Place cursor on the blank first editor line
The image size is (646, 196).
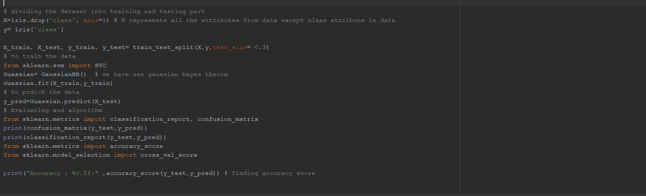(230, 3)
